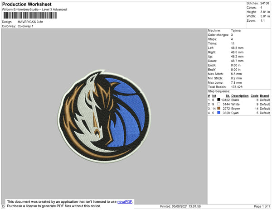The width and height of the screenshot is (272, 210).
Task: Click the stitch count 5144
Action: (x=226, y=104)
